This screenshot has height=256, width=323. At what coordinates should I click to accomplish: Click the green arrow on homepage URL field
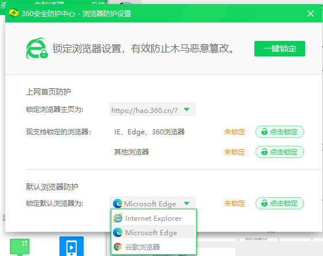pyautogui.click(x=187, y=110)
